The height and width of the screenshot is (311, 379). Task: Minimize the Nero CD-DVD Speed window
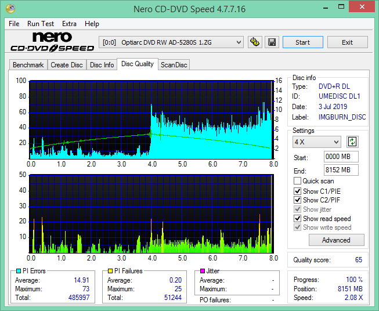coord(326,7)
